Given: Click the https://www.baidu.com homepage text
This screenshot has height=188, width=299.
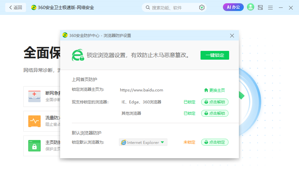Looking at the screenshot, I should tap(141, 90).
